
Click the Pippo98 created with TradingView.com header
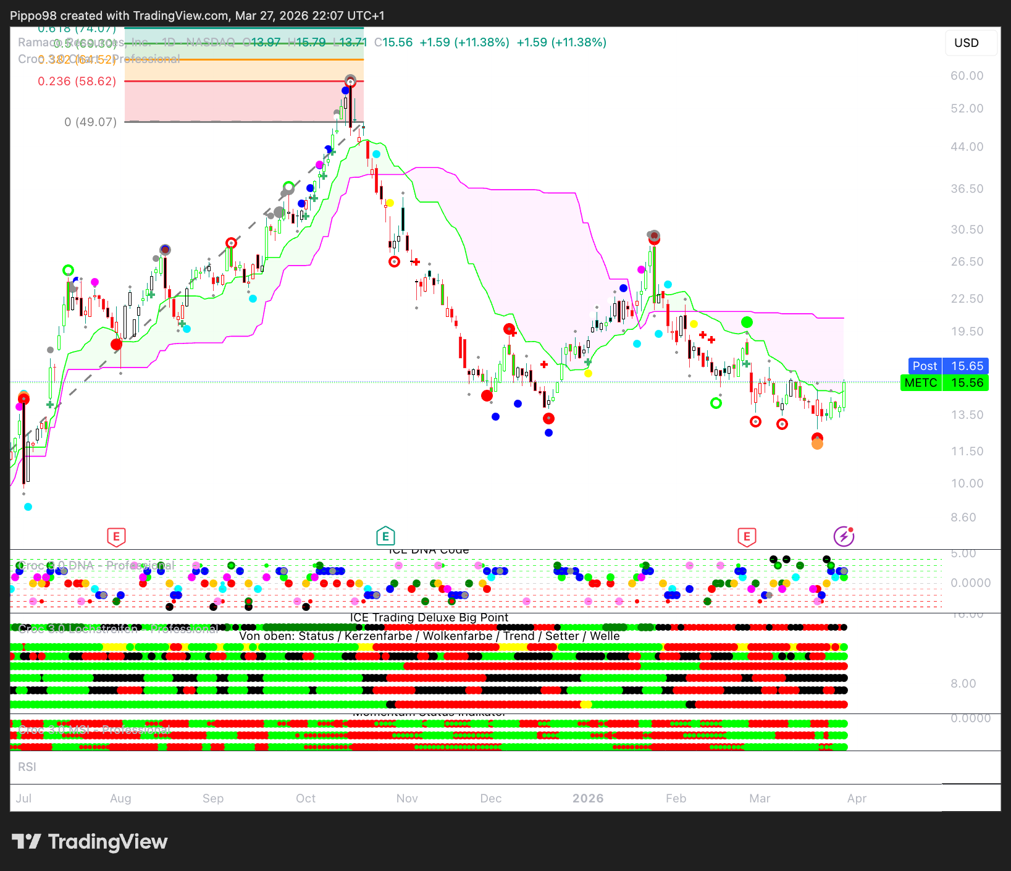197,15
